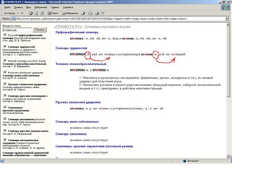Uncheck Русское словесное ударение checkbox
The image size is (261, 196).
5,84
